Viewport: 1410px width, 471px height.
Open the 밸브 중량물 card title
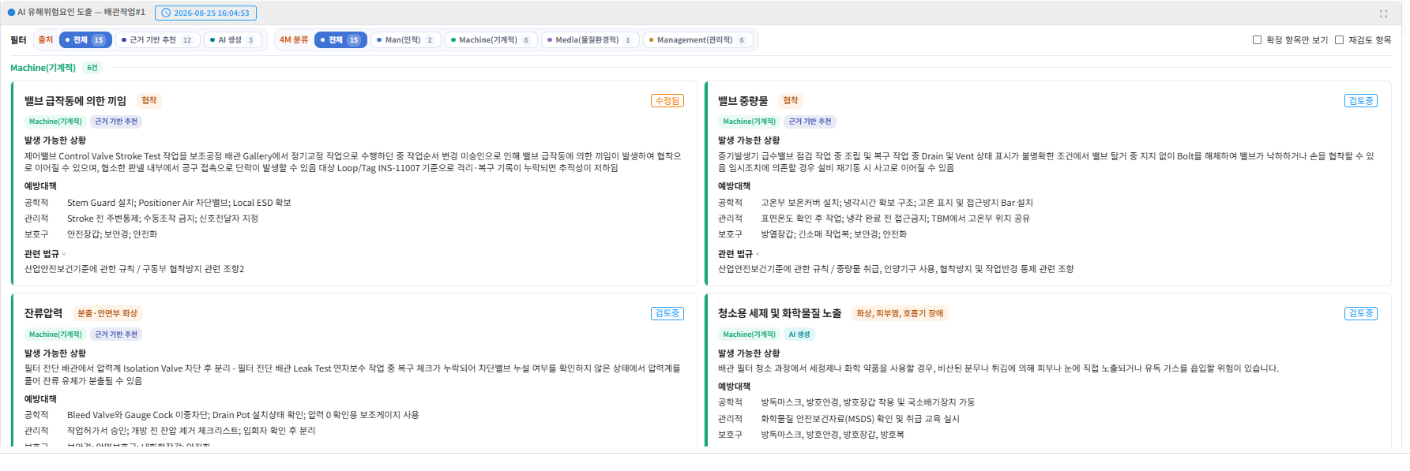pos(743,101)
